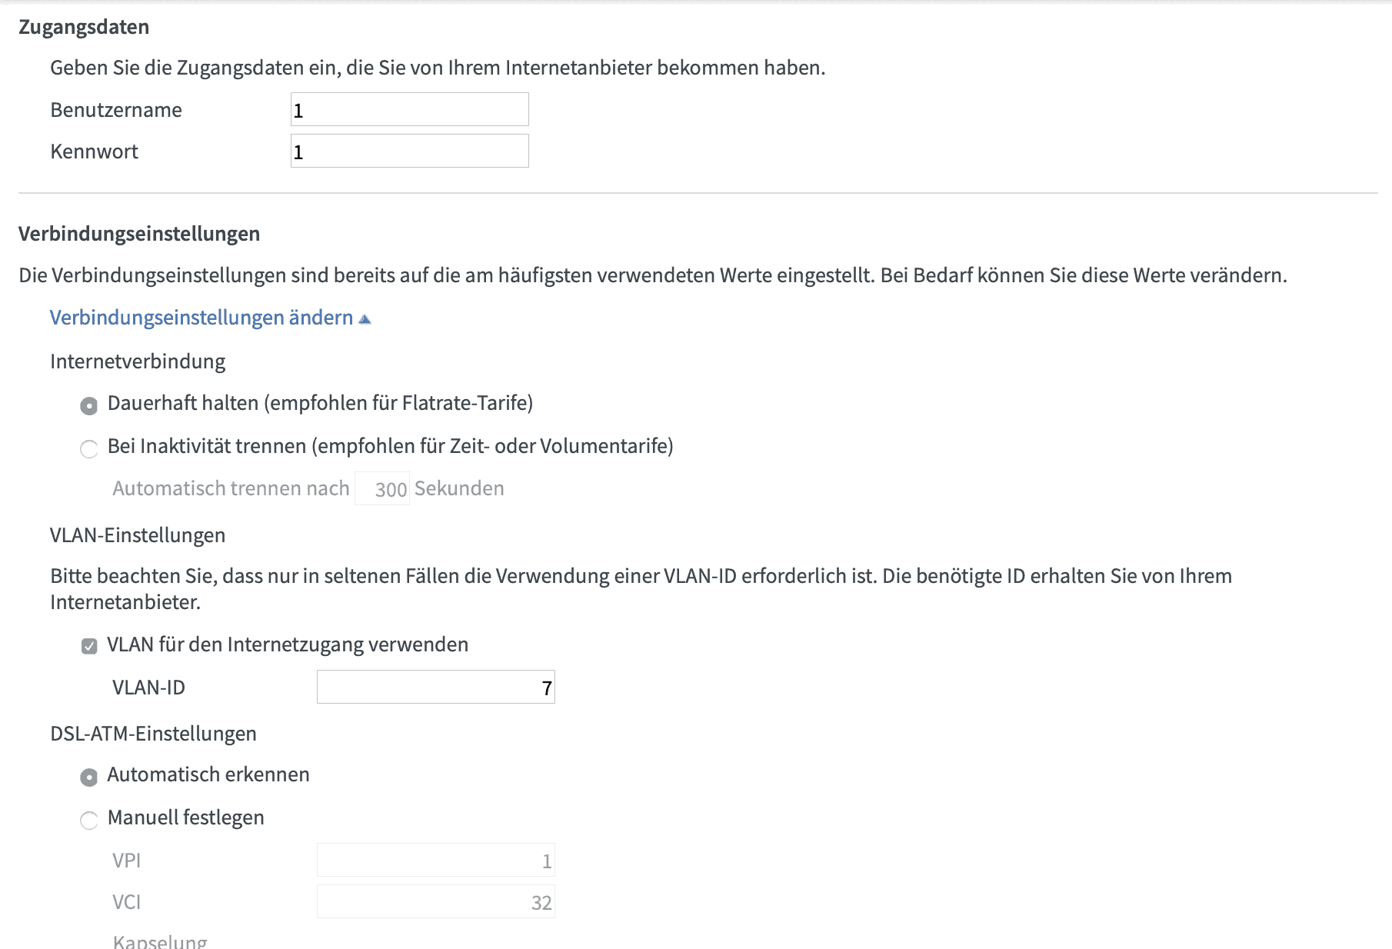Select the Dauerhaft halten radio button
The height and width of the screenshot is (949, 1392).
(x=89, y=405)
